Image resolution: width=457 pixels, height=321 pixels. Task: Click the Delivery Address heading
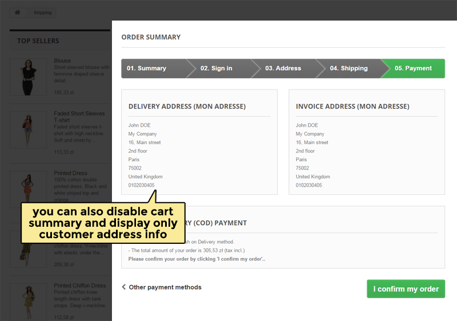pyautogui.click(x=187, y=106)
